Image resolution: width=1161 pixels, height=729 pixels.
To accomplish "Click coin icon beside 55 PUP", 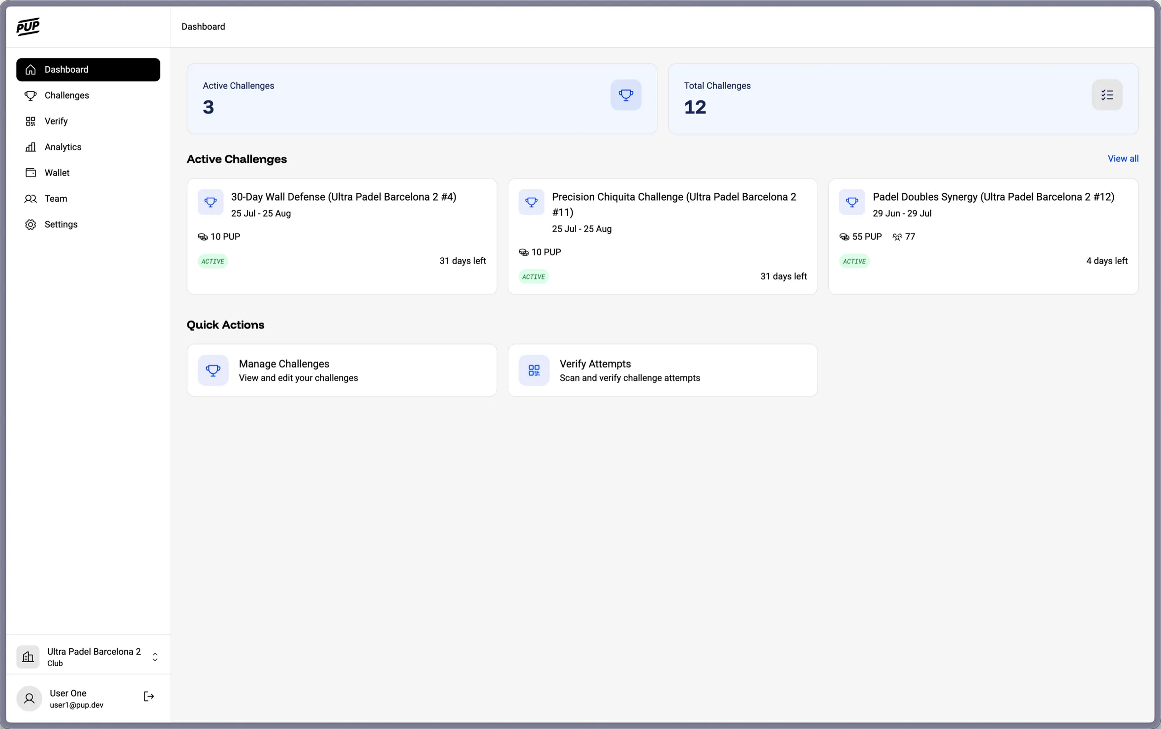I will click(844, 237).
